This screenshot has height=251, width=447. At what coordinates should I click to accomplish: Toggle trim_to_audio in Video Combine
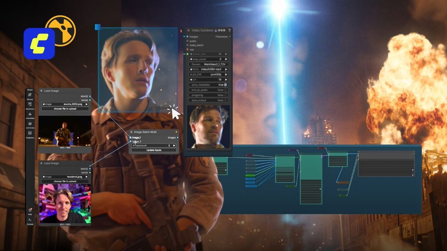tap(209, 90)
